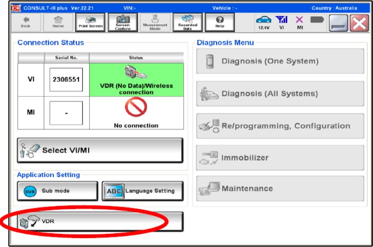This screenshot has height=247, width=373.
Task: Click the Serial No. column header
Action: pos(66,58)
